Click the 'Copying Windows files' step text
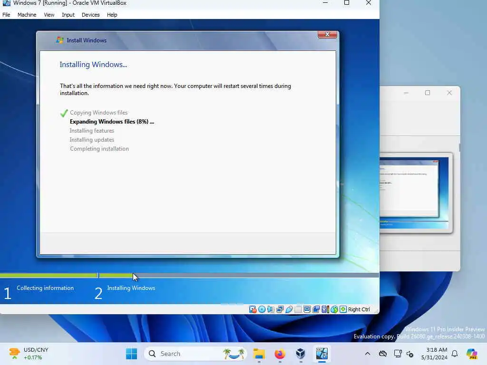This screenshot has width=487, height=365. (x=99, y=113)
